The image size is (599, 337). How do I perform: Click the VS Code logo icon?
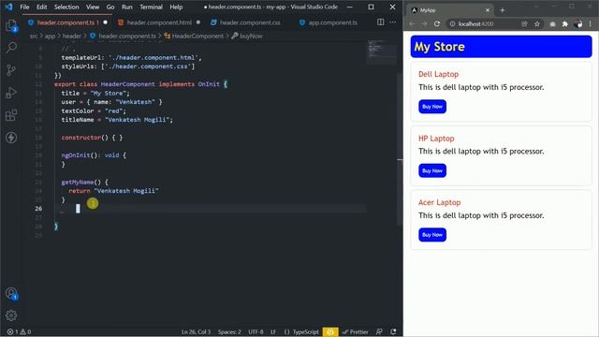[x=8, y=7]
